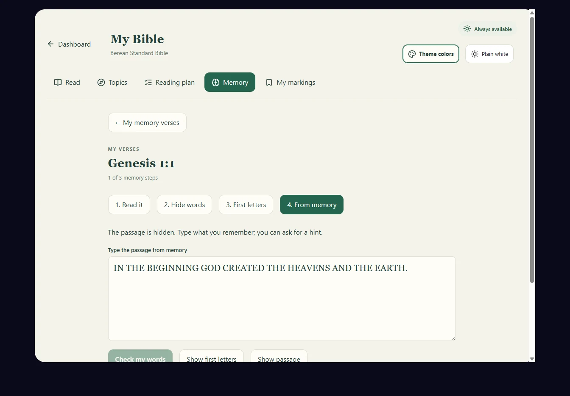570x396 pixels.
Task: Click into the passage from memory text area
Action: click(282, 299)
